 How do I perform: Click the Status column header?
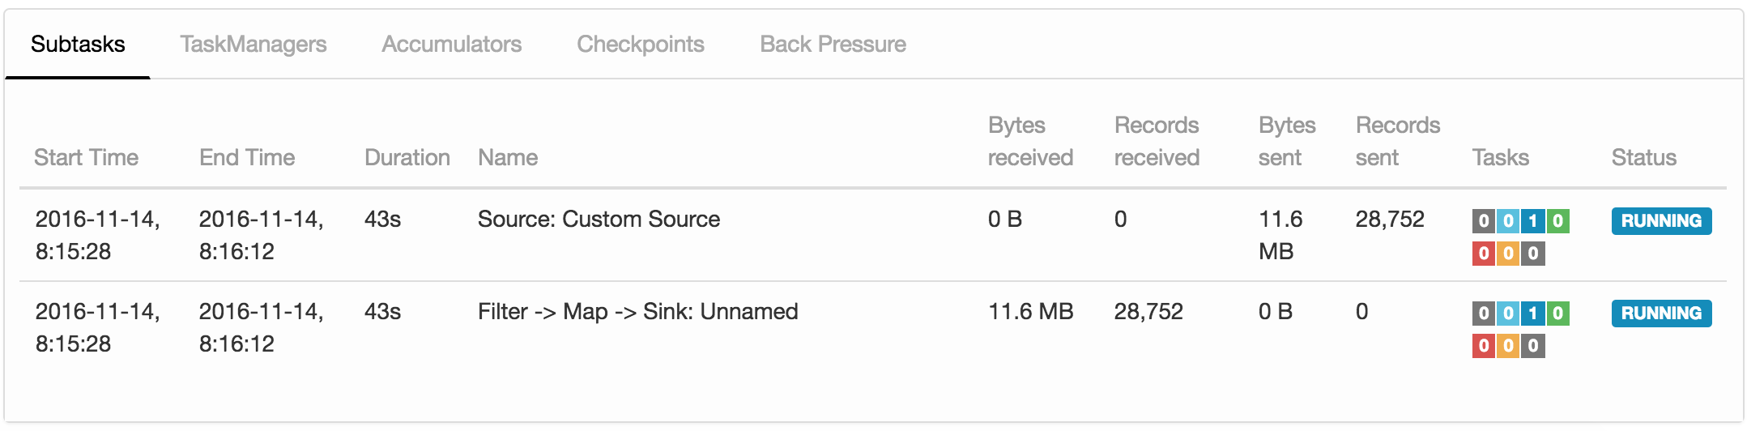[x=1643, y=158]
